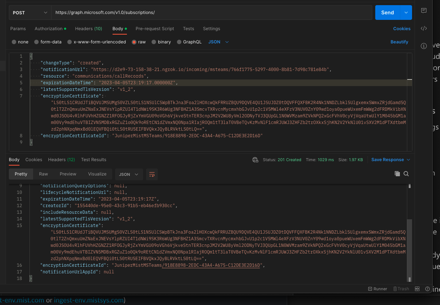
Task: Switch response view to Raw
Action: coord(43,174)
